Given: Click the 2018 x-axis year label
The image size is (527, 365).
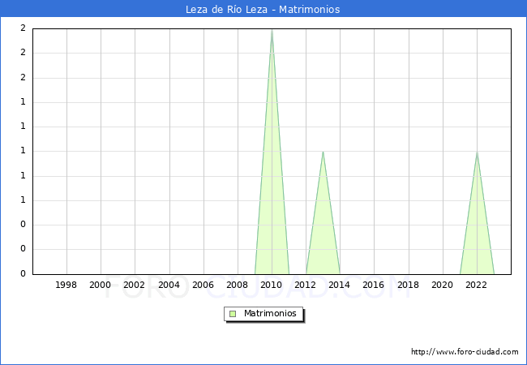Looking at the screenshot, I should (408, 285).
